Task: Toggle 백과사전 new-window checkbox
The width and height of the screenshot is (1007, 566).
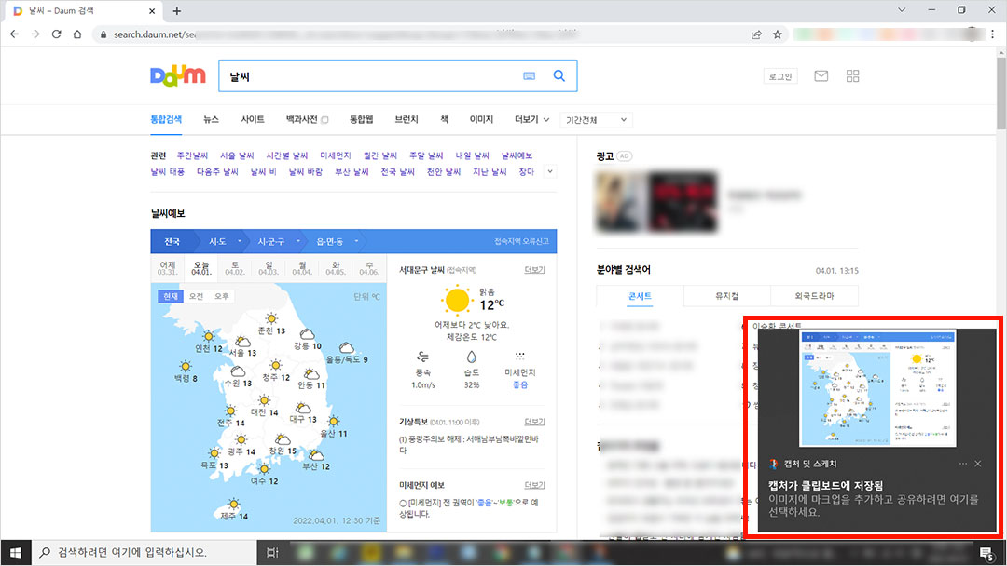Action: 325,120
